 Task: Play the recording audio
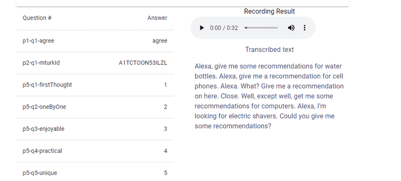[202, 28]
